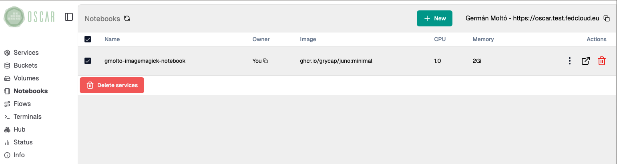Copy the owner name icon
This screenshot has height=164, width=617.
click(x=265, y=61)
